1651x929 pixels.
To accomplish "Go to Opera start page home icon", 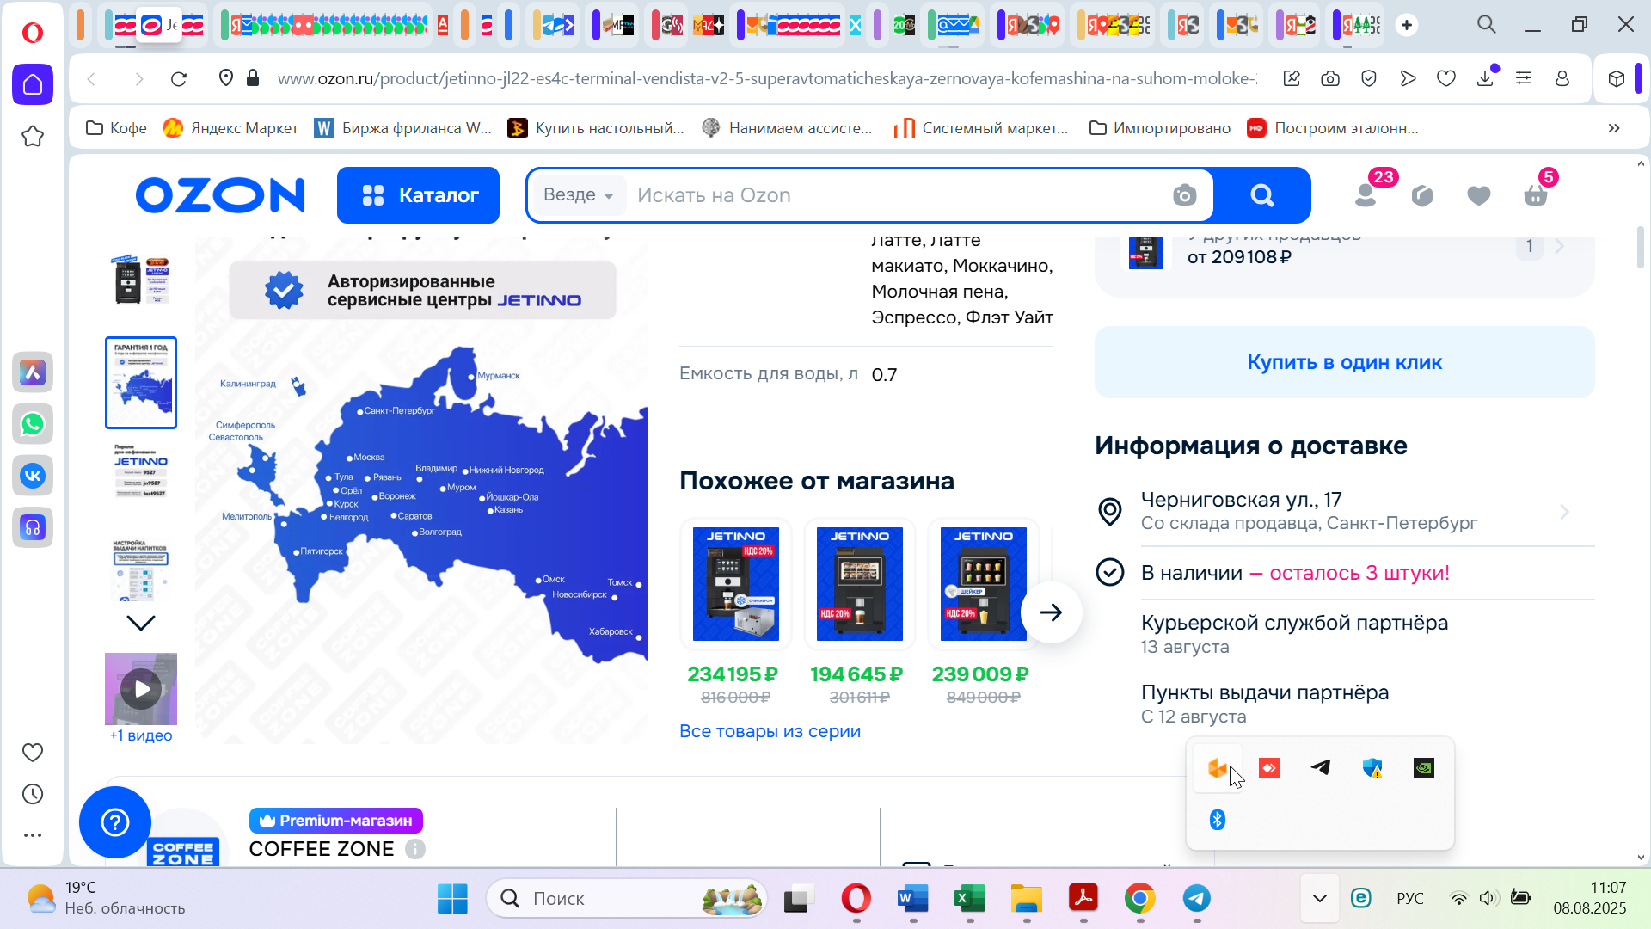I will coord(33,84).
